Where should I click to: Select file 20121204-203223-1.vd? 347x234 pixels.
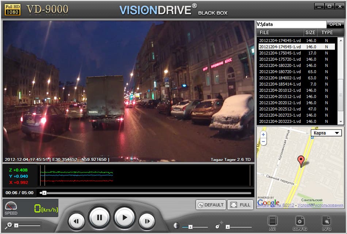[297, 121]
